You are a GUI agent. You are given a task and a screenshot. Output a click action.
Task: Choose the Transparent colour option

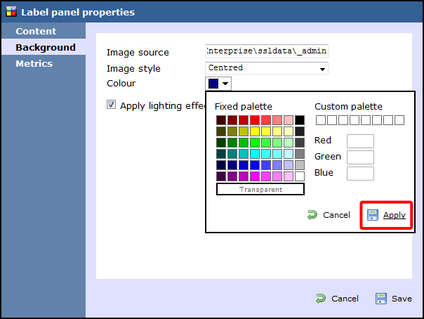[x=260, y=189]
